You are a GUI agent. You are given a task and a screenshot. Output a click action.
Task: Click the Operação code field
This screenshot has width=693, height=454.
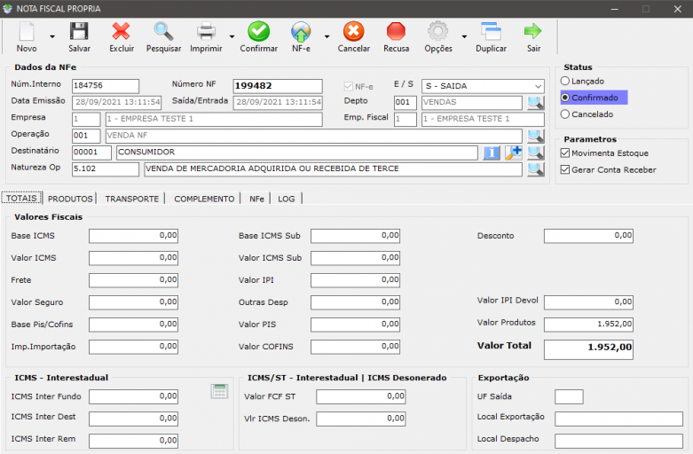point(86,136)
